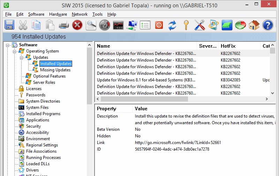279x176 pixels.
Task: Click the home house toolbar icon
Action: (254, 25)
